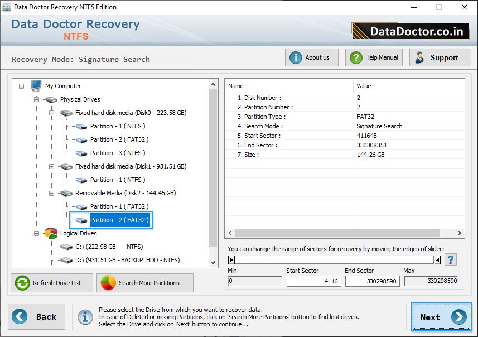Click the Next button to continue
Image resolution: width=478 pixels, height=337 pixels.
(x=441, y=316)
